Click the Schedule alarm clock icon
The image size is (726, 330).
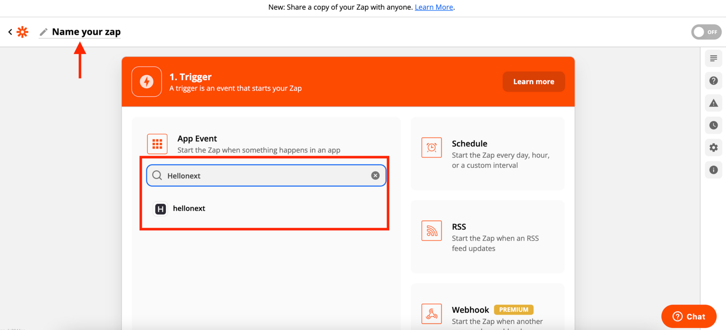tap(431, 147)
